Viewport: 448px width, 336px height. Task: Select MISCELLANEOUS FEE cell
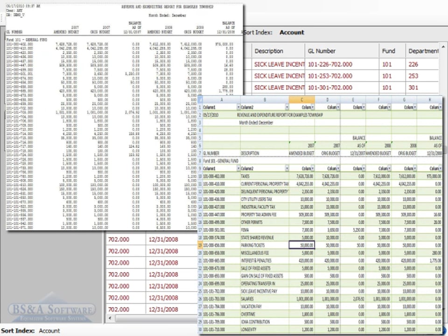(265, 253)
